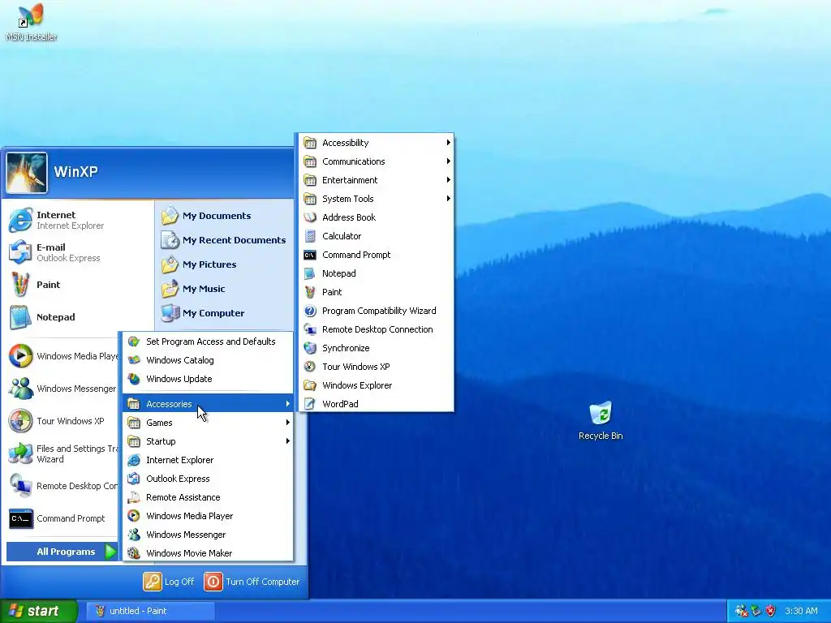Viewport: 831px width, 623px height.
Task: Open Program Compatibility Wizard
Action: (376, 311)
